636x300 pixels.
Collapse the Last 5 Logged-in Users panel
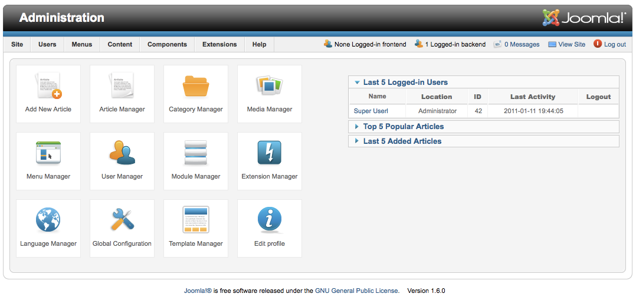484,83
